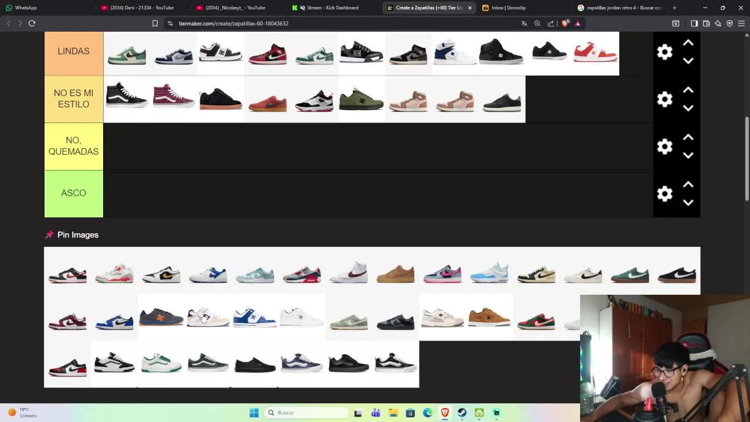
Task: Switch to the Dani - 21334 YouTube tab
Action: coord(144,8)
